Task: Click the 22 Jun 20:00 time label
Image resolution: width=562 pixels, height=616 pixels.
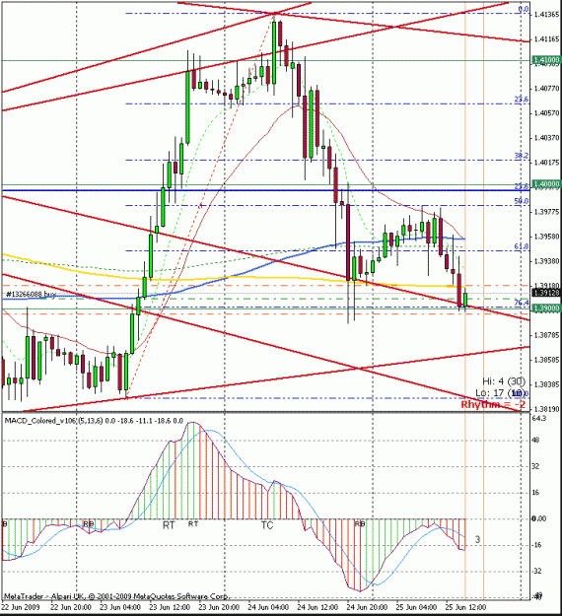Action: pos(71,607)
